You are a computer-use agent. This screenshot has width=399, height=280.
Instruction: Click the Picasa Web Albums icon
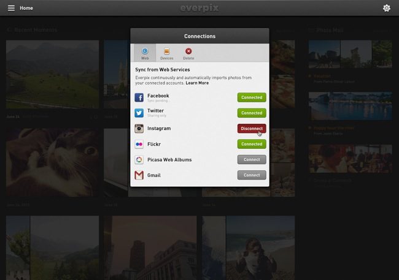click(139, 159)
